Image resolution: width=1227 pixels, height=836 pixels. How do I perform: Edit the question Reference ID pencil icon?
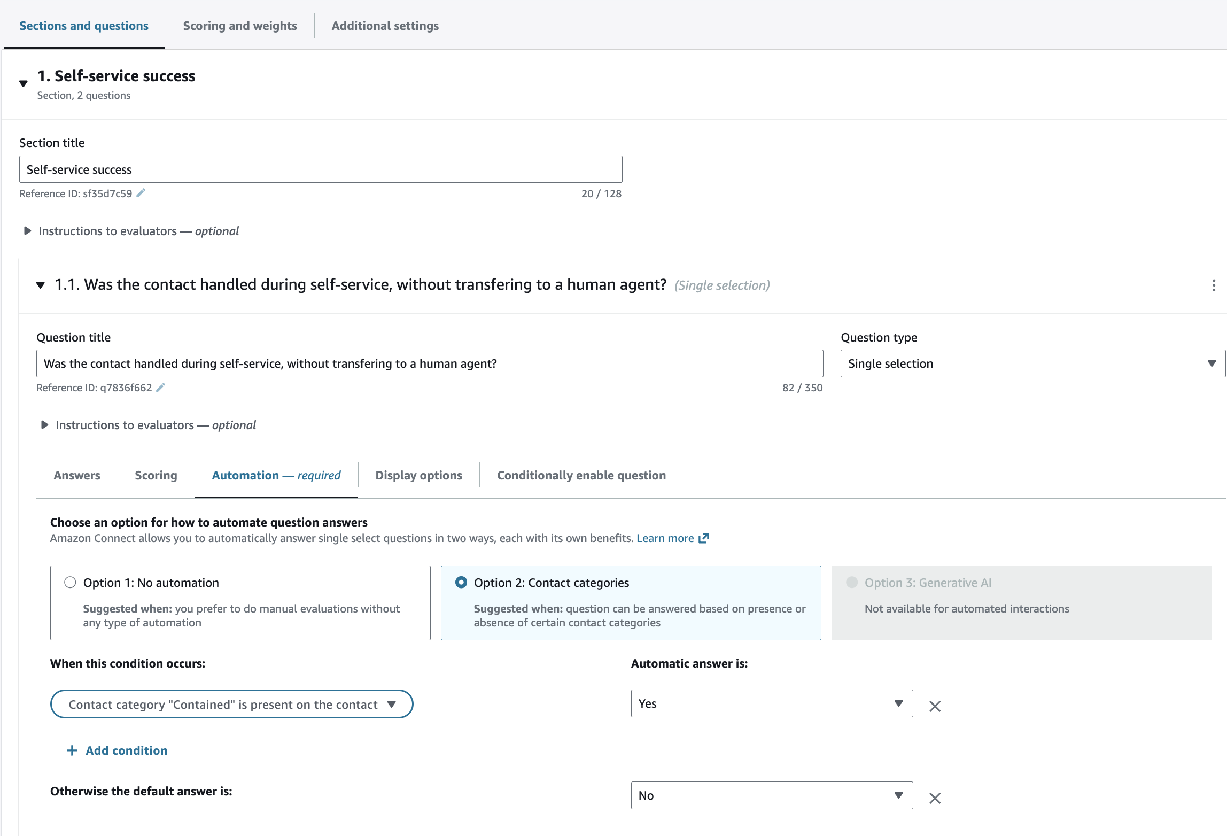[160, 388]
